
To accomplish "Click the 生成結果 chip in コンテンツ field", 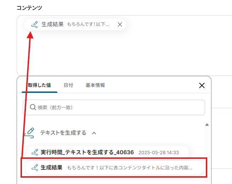I will (x=75, y=24).
